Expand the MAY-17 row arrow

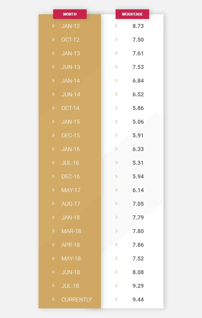point(53,190)
